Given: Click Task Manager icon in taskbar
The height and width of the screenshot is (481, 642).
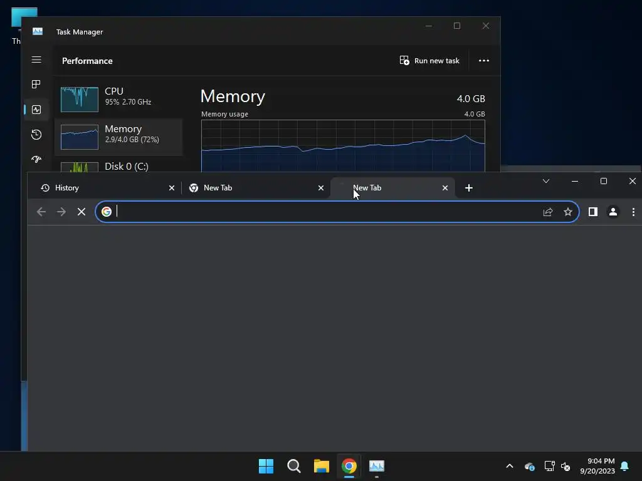Looking at the screenshot, I should click(377, 466).
